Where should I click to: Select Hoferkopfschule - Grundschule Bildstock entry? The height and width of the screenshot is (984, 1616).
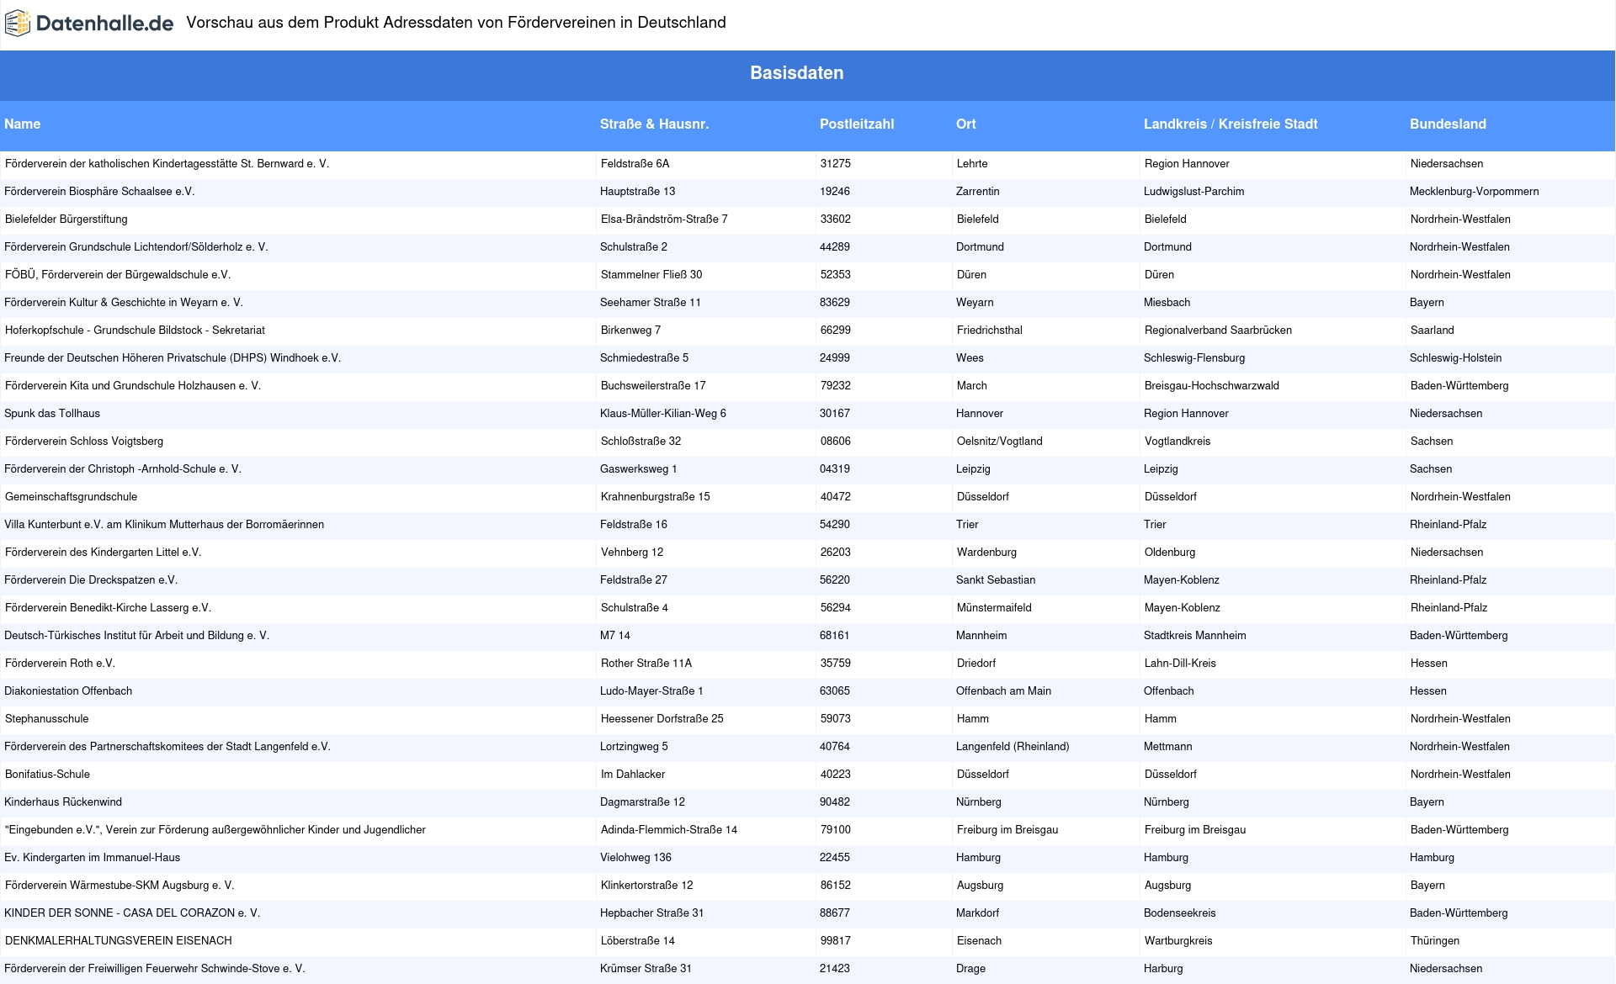135,331
